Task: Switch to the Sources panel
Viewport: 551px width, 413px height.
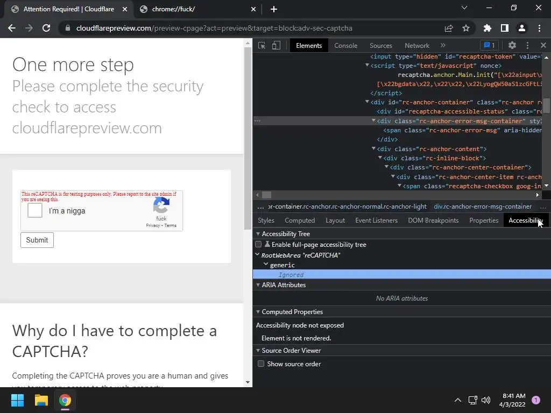Action: pos(380,46)
